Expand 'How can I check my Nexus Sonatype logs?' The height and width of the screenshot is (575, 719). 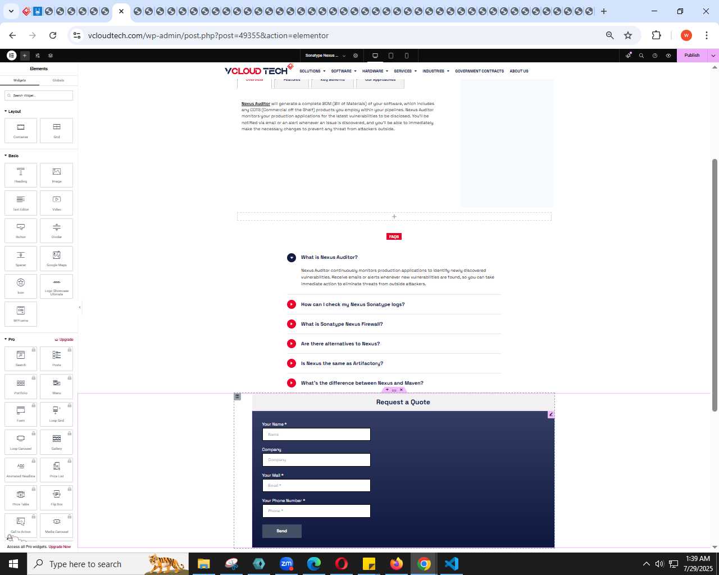353,304
